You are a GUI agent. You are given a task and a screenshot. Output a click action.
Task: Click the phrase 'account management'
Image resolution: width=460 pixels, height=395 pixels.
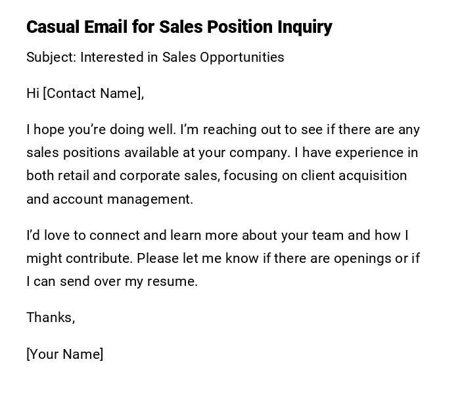(x=122, y=199)
